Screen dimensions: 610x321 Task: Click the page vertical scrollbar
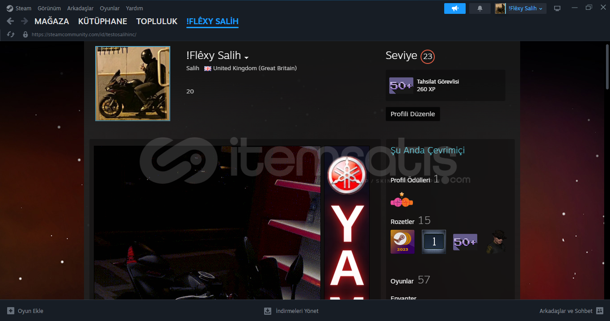(607, 66)
